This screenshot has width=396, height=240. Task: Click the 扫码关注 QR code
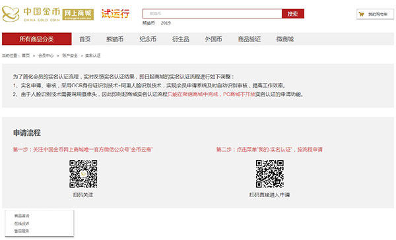pos(83,174)
